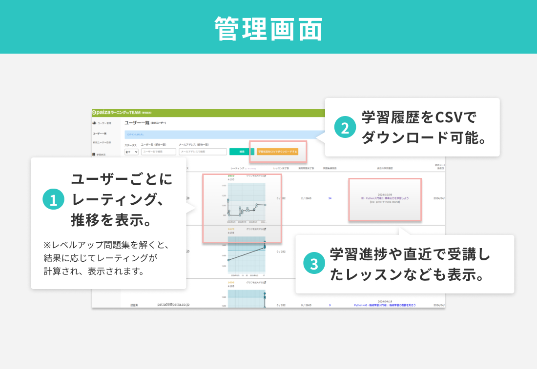This screenshot has width=537, height=369.
Task: Click the green 1010 rating value
Action: click(231, 176)
